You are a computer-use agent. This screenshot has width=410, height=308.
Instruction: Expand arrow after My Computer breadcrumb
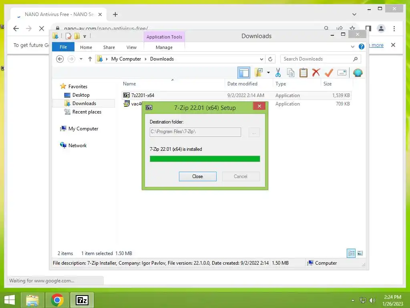click(x=146, y=59)
